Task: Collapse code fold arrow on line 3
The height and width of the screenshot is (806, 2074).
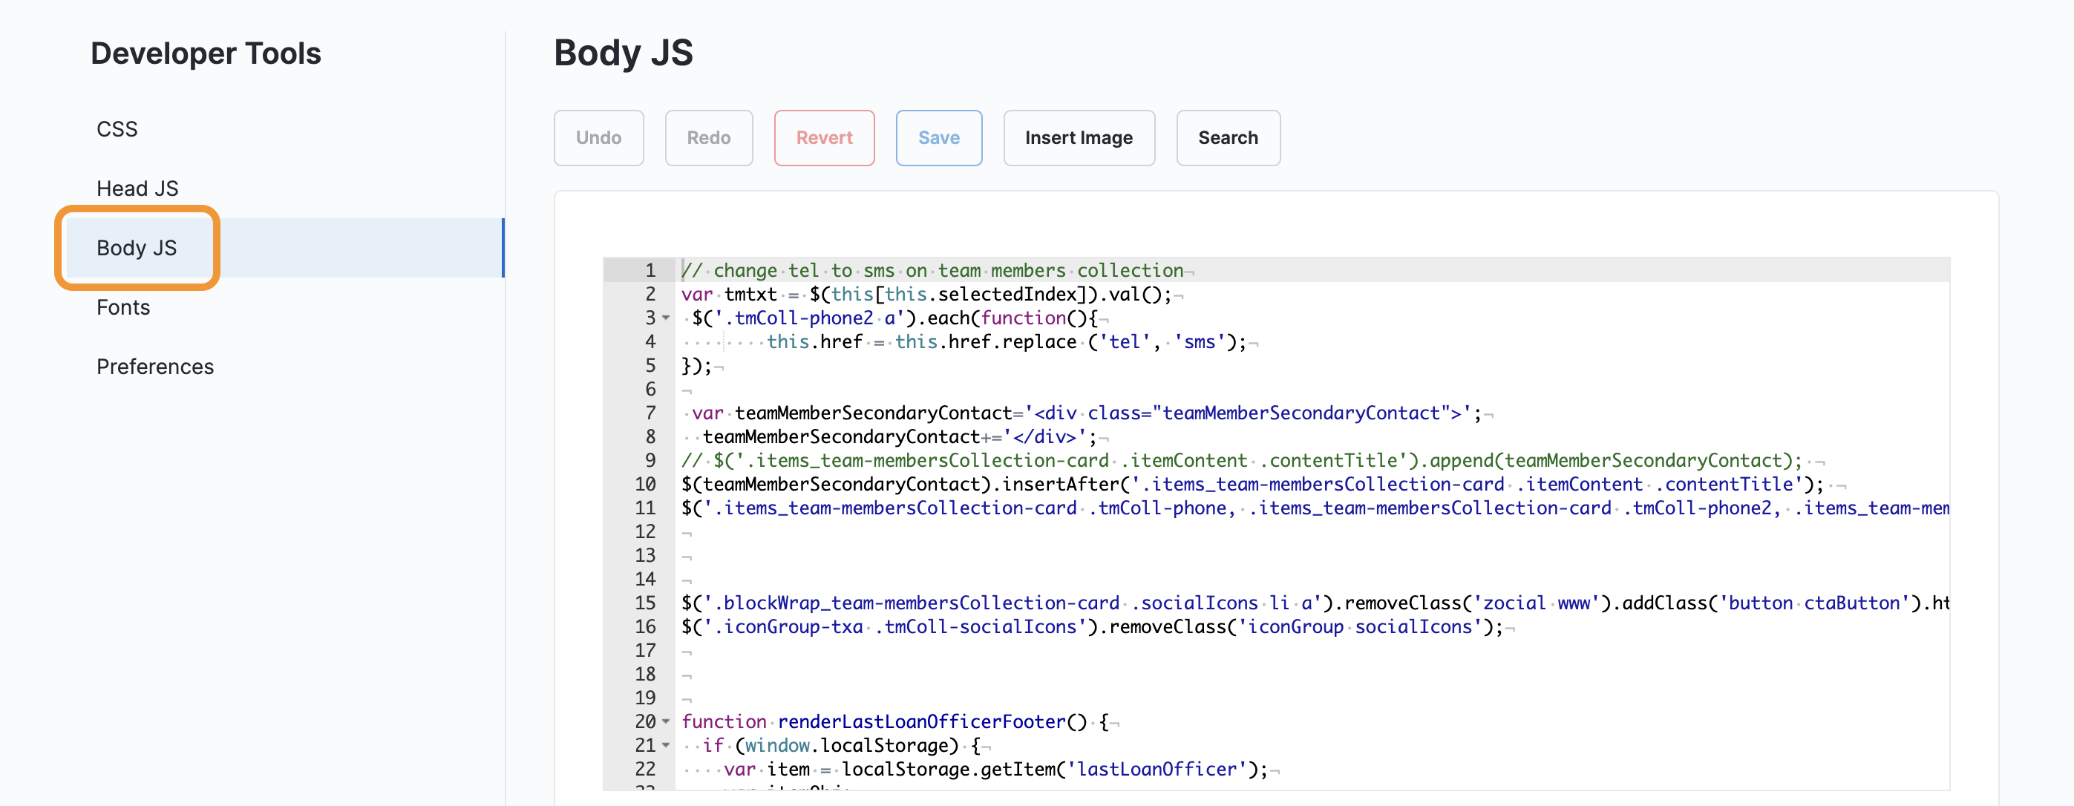Action: pyautogui.click(x=666, y=318)
